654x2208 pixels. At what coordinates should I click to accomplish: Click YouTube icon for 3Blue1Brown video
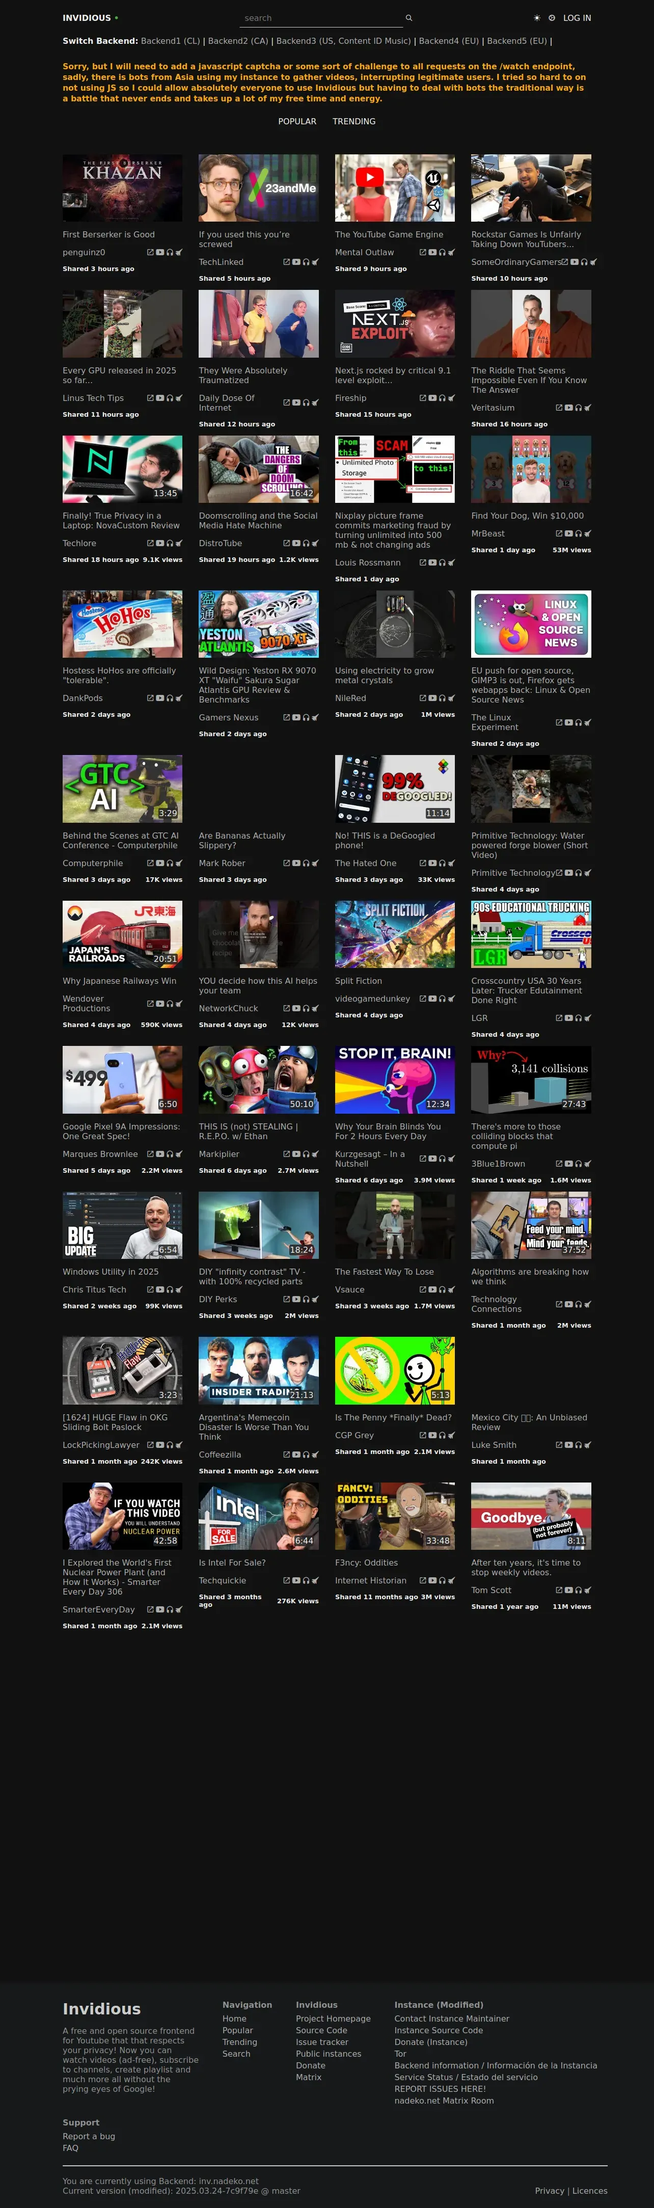click(x=569, y=1164)
